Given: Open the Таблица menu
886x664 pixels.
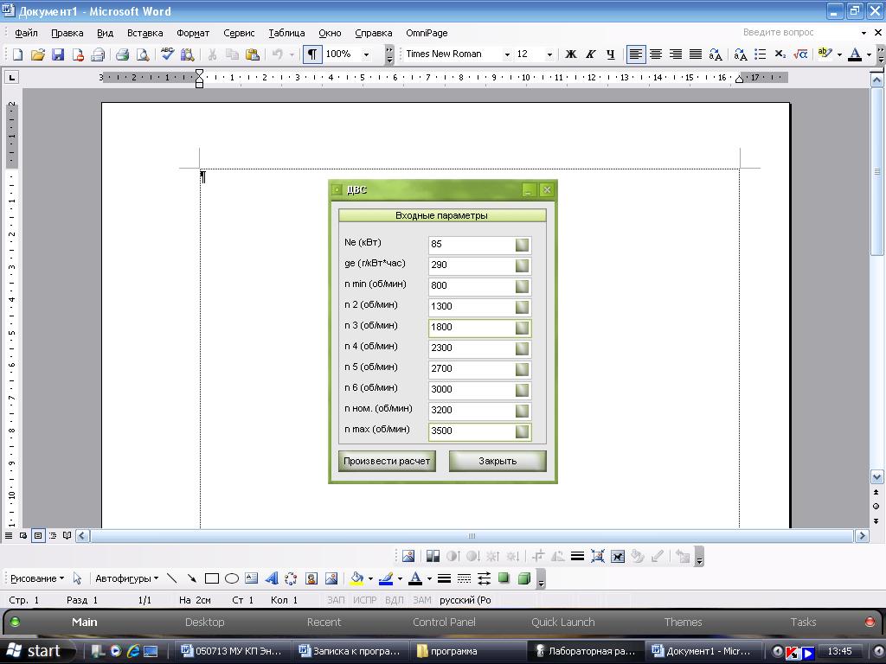Looking at the screenshot, I should 286,33.
